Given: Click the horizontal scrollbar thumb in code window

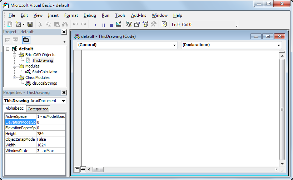Looking at the screenshot, I should click(x=98, y=169).
